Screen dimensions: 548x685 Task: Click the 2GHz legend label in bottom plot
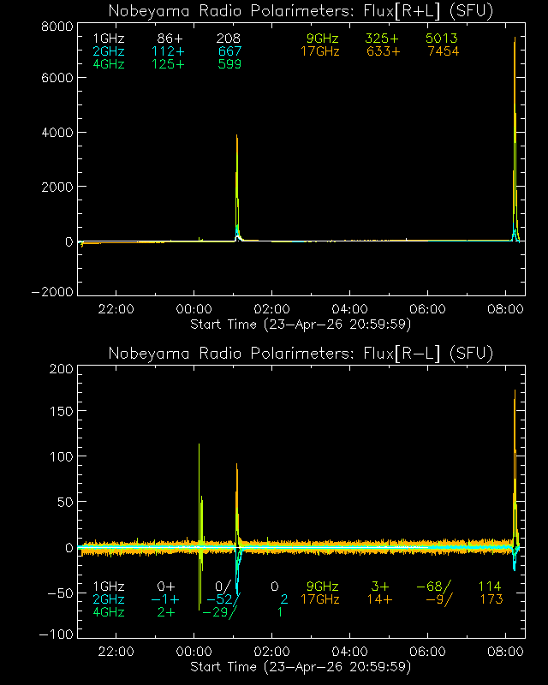coord(108,599)
